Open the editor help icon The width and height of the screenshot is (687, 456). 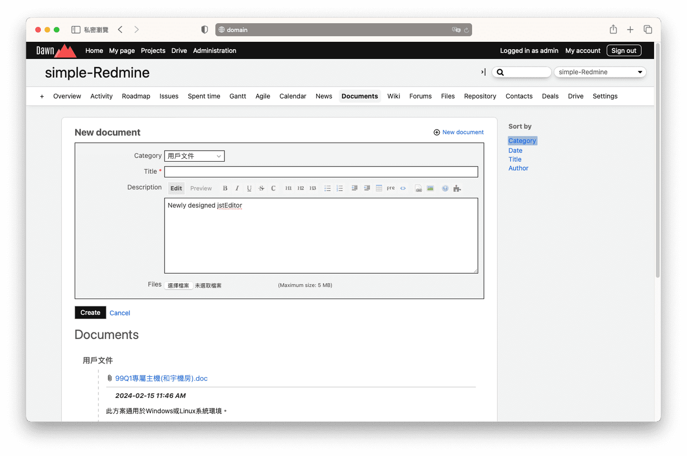click(445, 188)
